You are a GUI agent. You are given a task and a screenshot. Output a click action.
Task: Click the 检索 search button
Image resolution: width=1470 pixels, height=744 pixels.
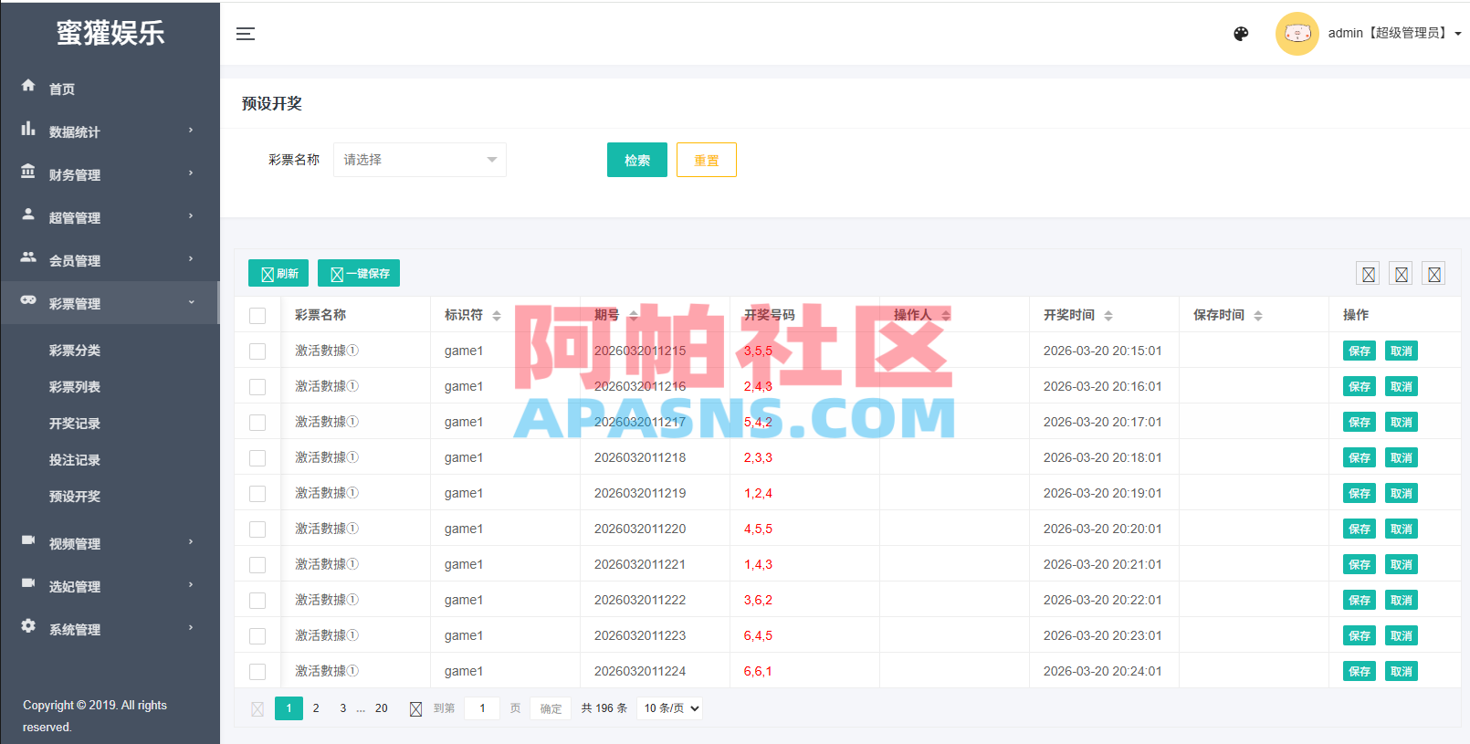coord(637,160)
